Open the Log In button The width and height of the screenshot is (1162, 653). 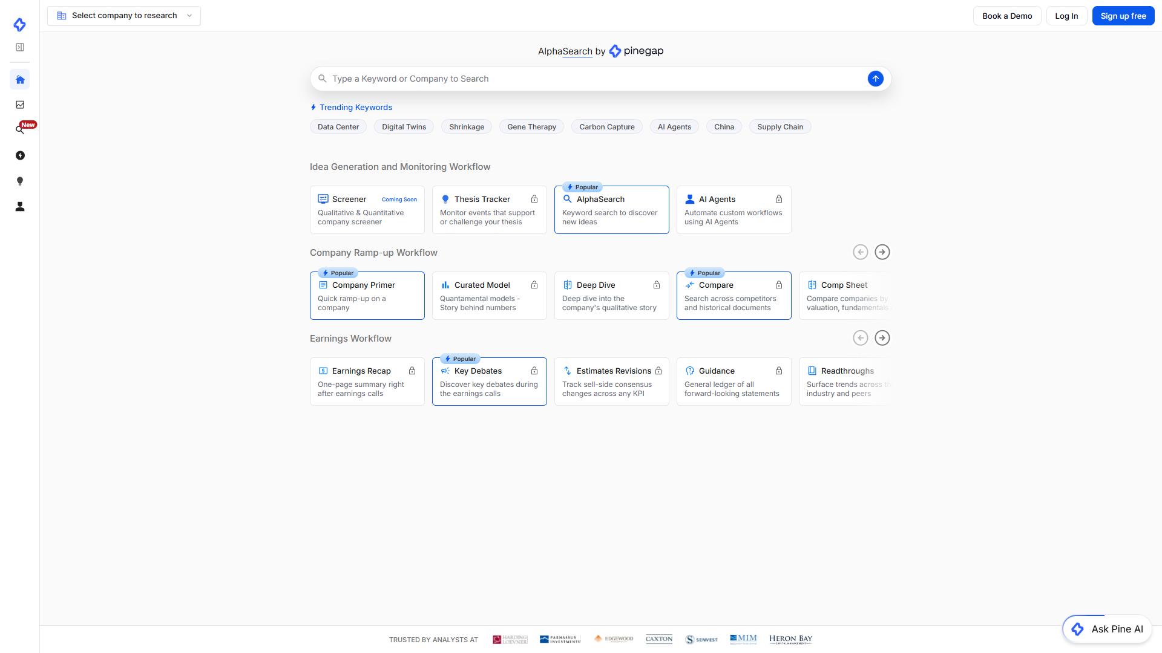(x=1066, y=16)
